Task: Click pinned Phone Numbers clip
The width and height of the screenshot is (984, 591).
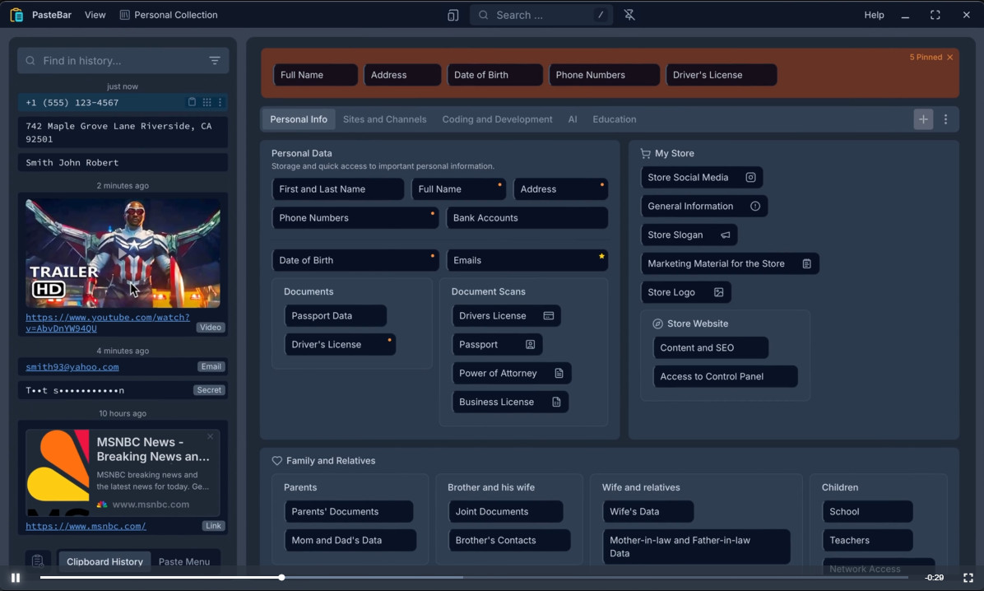Action: click(605, 75)
